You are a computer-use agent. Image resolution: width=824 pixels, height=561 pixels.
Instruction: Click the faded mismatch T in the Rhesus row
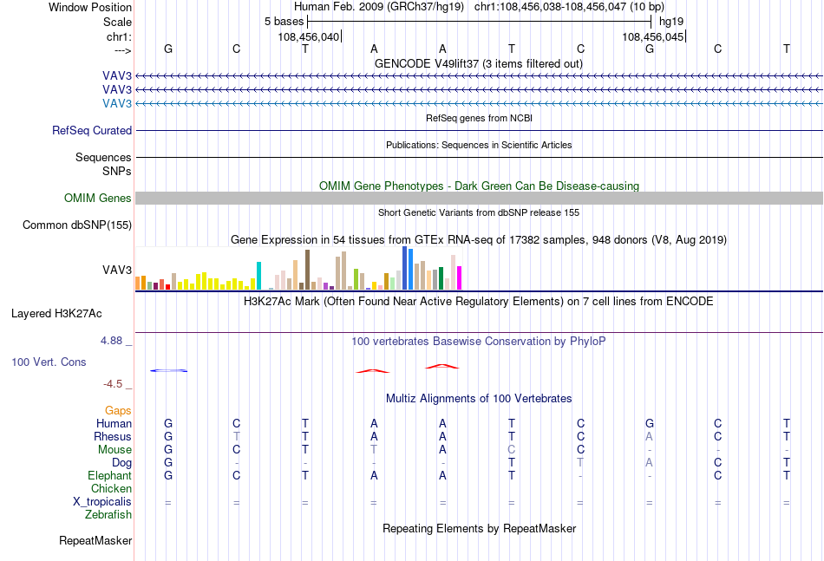[237, 436]
